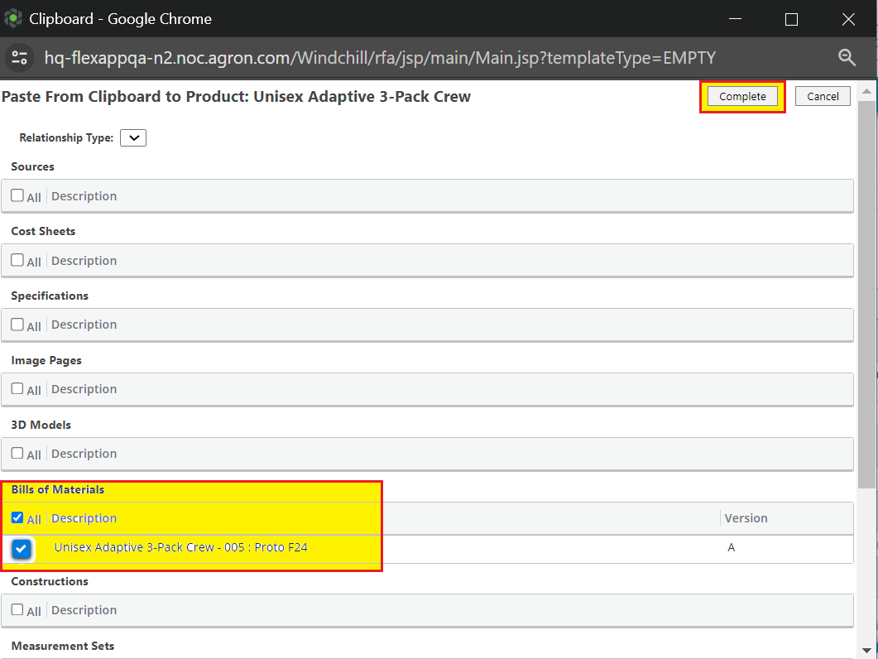Check the All box under Specifications
The width and height of the screenshot is (878, 659).
(17, 325)
